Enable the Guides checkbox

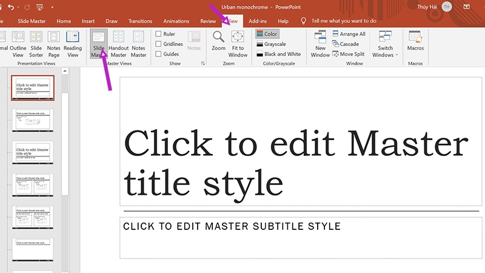click(158, 54)
